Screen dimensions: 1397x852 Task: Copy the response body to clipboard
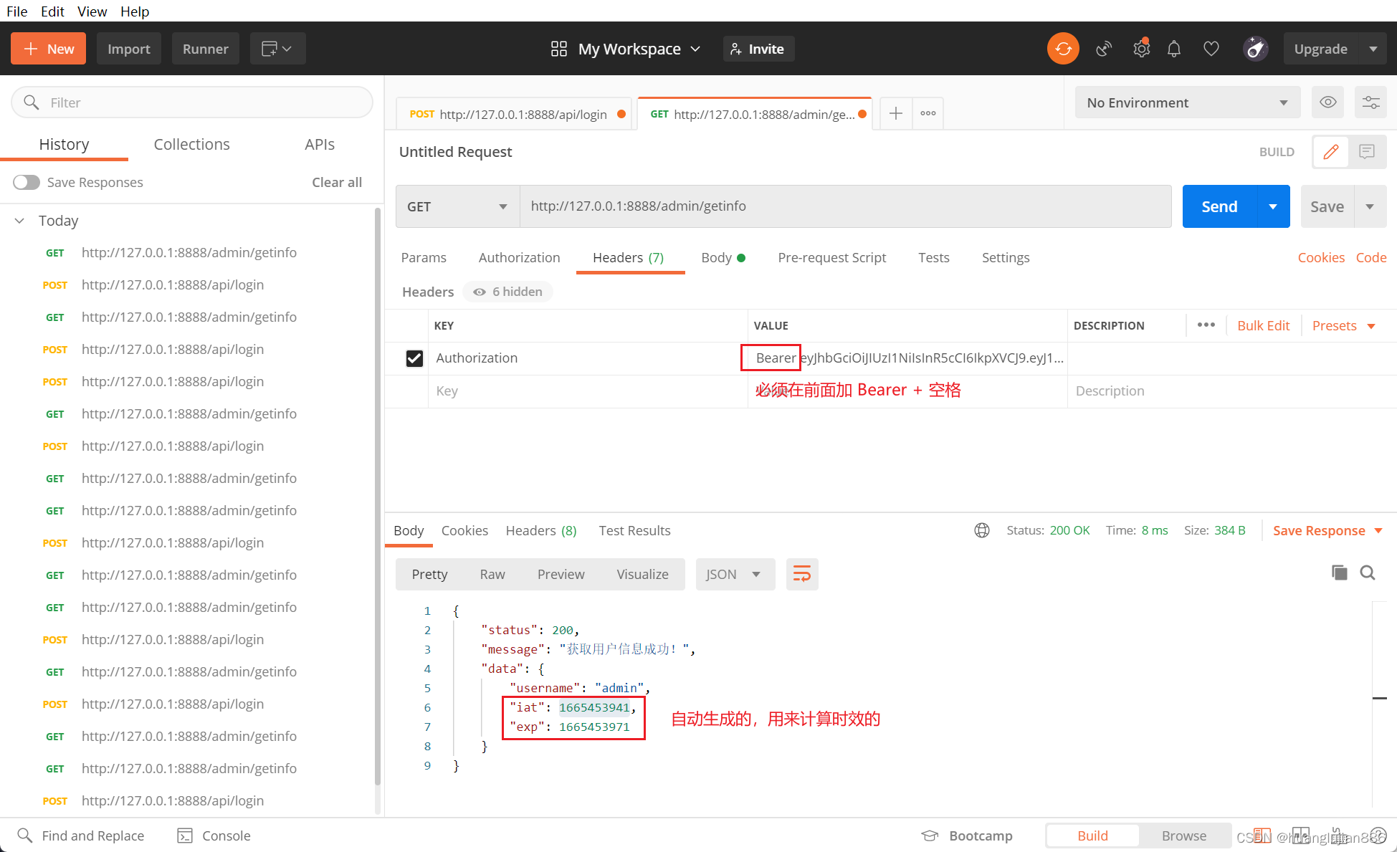[1339, 573]
